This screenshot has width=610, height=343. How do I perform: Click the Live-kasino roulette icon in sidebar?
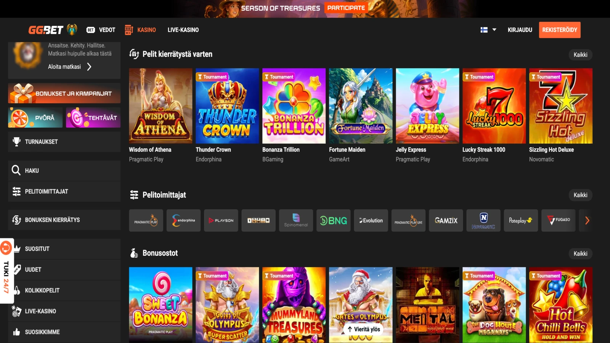tap(16, 311)
